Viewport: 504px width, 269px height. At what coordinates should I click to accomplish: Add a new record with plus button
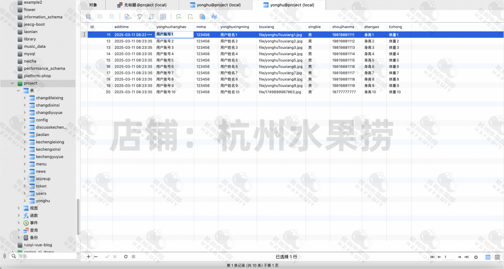click(x=89, y=257)
